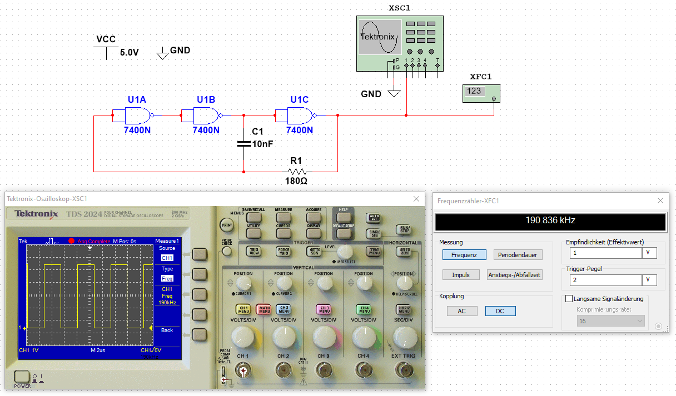The width and height of the screenshot is (676, 396).
Task: Open the CH 3 MENU button
Action: (324, 309)
